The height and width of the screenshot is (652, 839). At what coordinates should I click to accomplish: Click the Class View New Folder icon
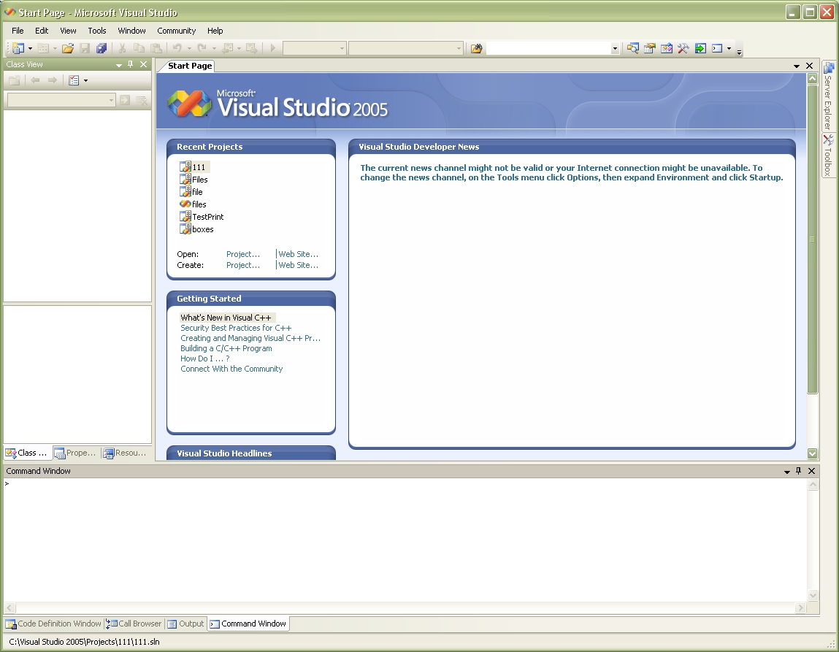pyautogui.click(x=15, y=80)
